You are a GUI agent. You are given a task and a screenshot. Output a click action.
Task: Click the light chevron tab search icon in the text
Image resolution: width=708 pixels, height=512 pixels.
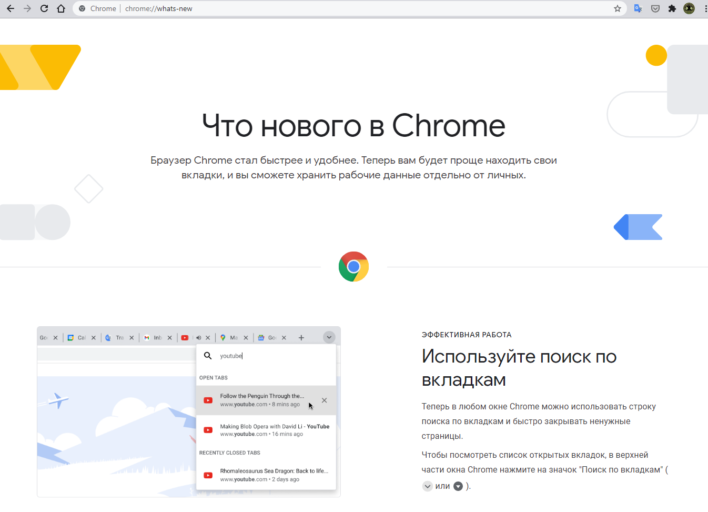point(428,486)
